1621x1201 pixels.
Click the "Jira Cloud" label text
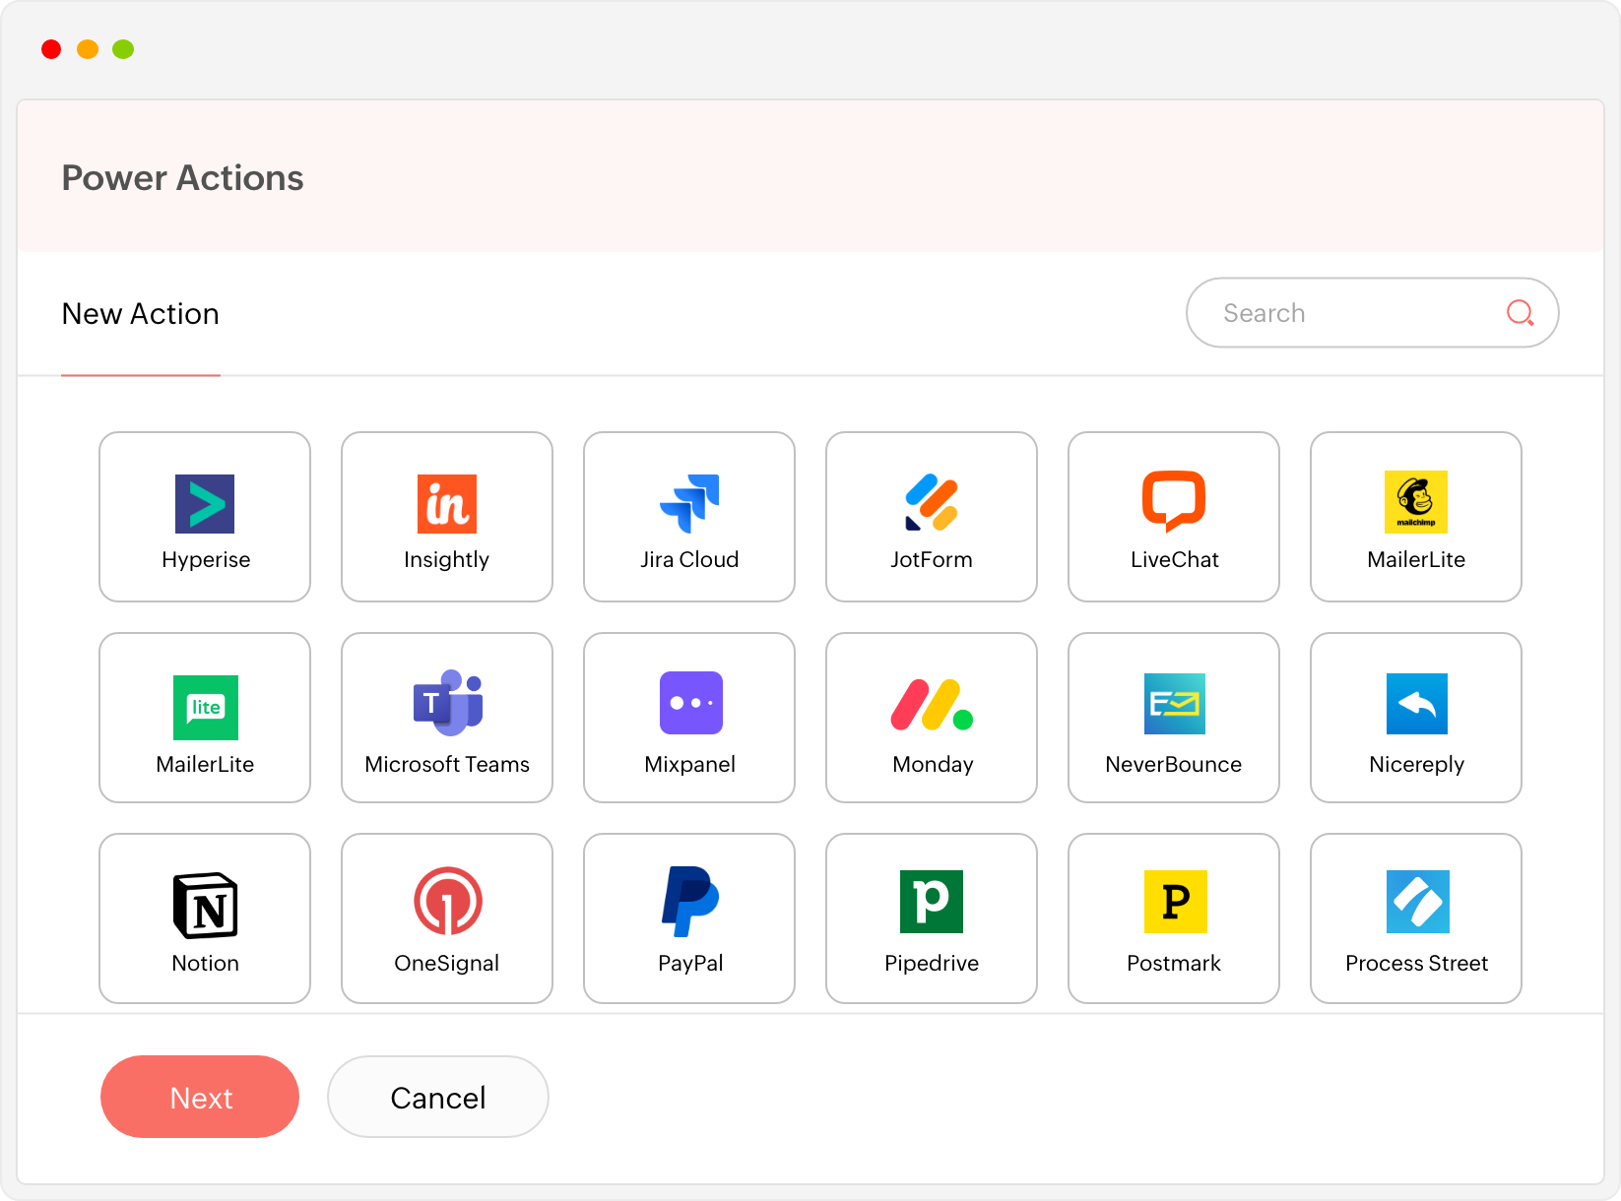pyautogui.click(x=689, y=559)
